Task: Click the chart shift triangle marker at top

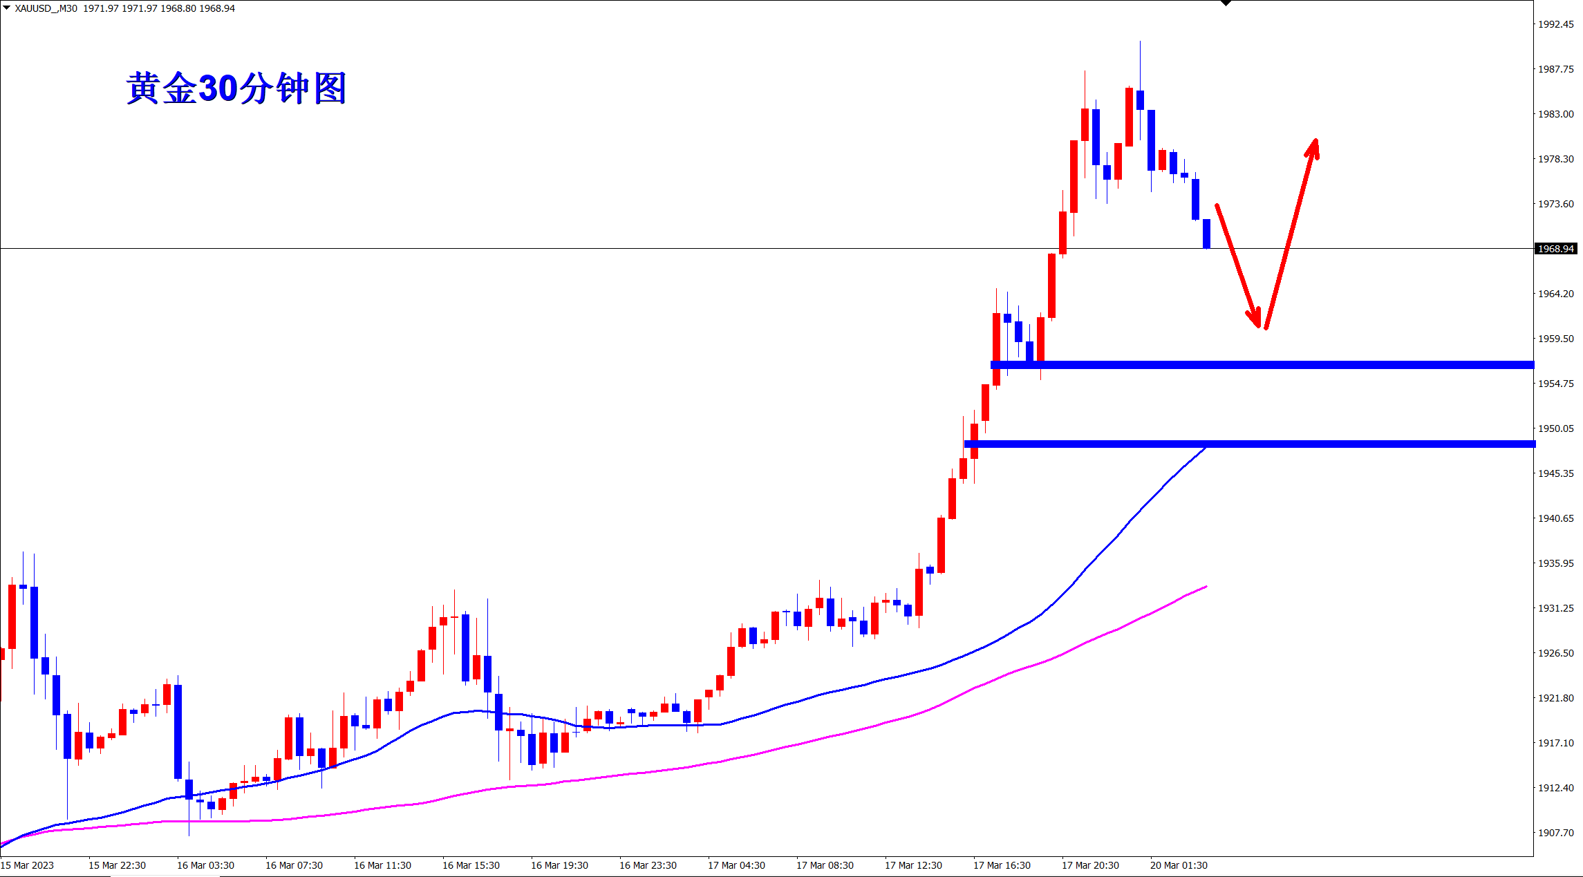Action: 1226,3
